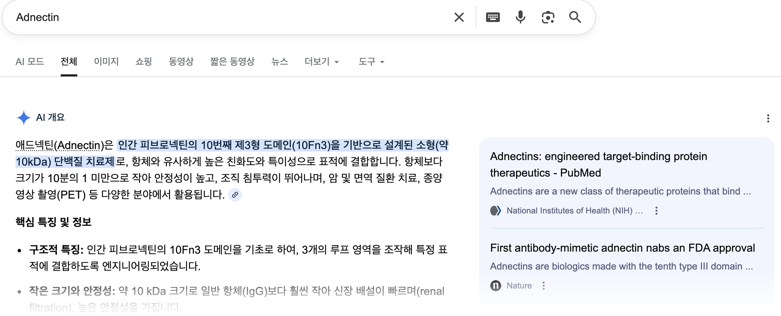Open the on-screen keyboard input tool
This screenshot has height=316, width=781.
tap(493, 17)
